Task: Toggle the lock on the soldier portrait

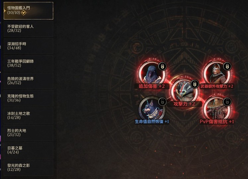Action: [x=227, y=66]
